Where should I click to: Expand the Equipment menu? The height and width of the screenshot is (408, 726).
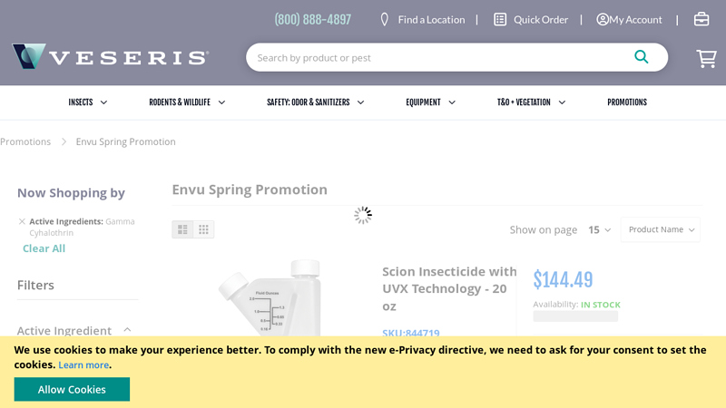[431, 102]
